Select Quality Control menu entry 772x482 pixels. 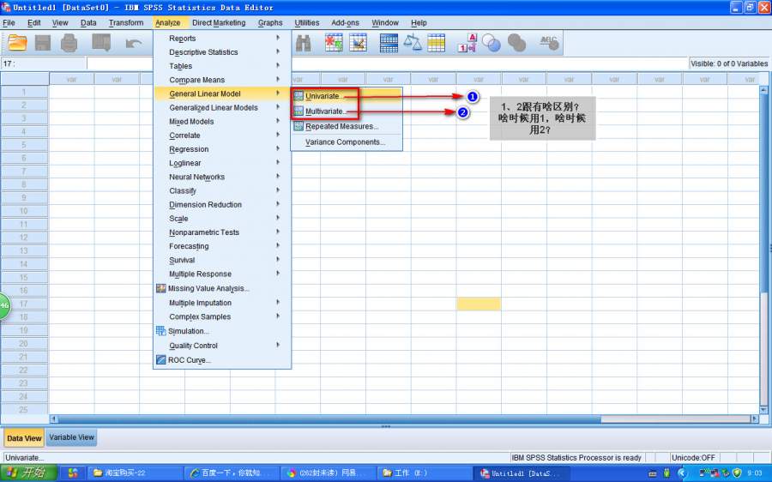222,346
